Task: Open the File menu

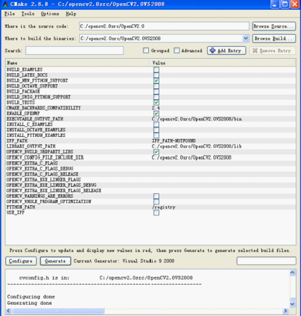Action: pyautogui.click(x=10, y=14)
